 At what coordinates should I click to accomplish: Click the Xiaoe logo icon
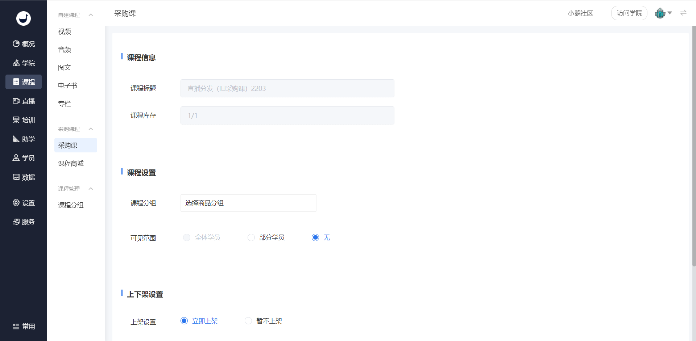tap(24, 18)
